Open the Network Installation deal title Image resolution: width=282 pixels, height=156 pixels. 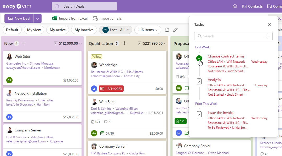pos(31,93)
